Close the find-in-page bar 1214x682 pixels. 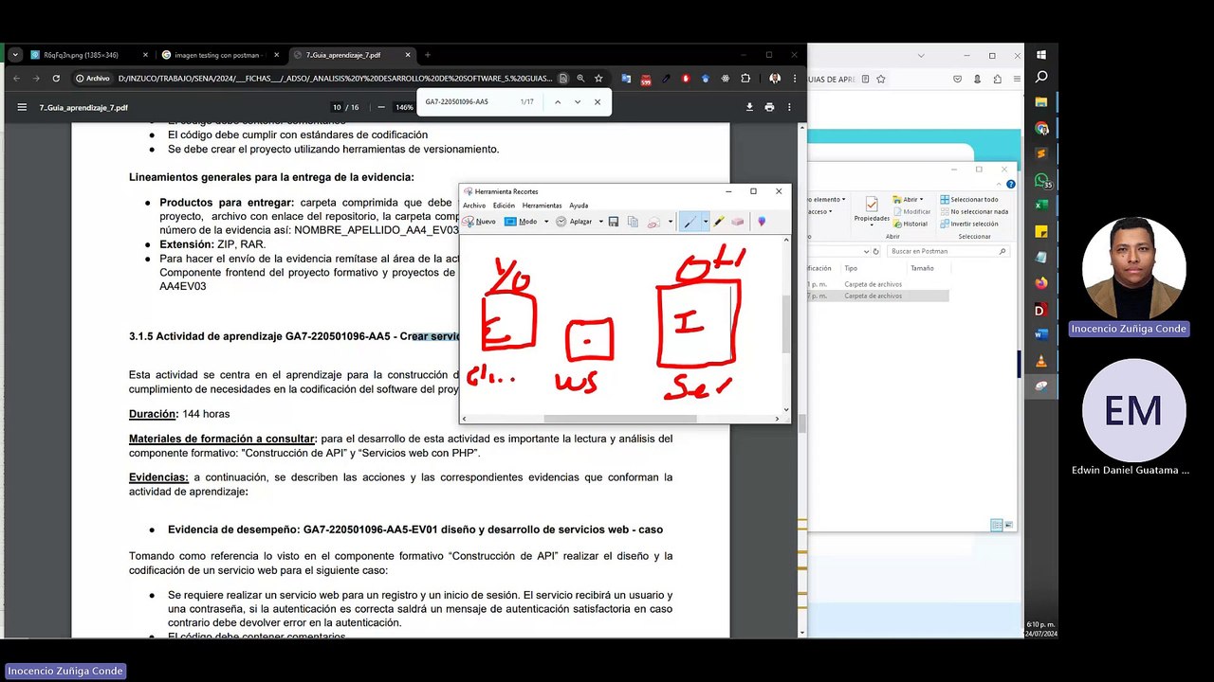598,101
